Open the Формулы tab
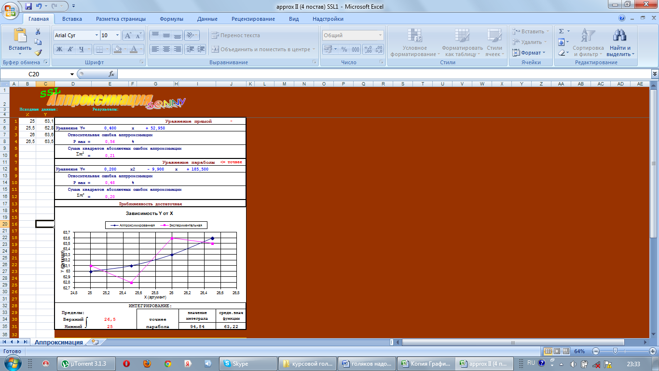Screen dimensions: 659x371 [x=171, y=19]
